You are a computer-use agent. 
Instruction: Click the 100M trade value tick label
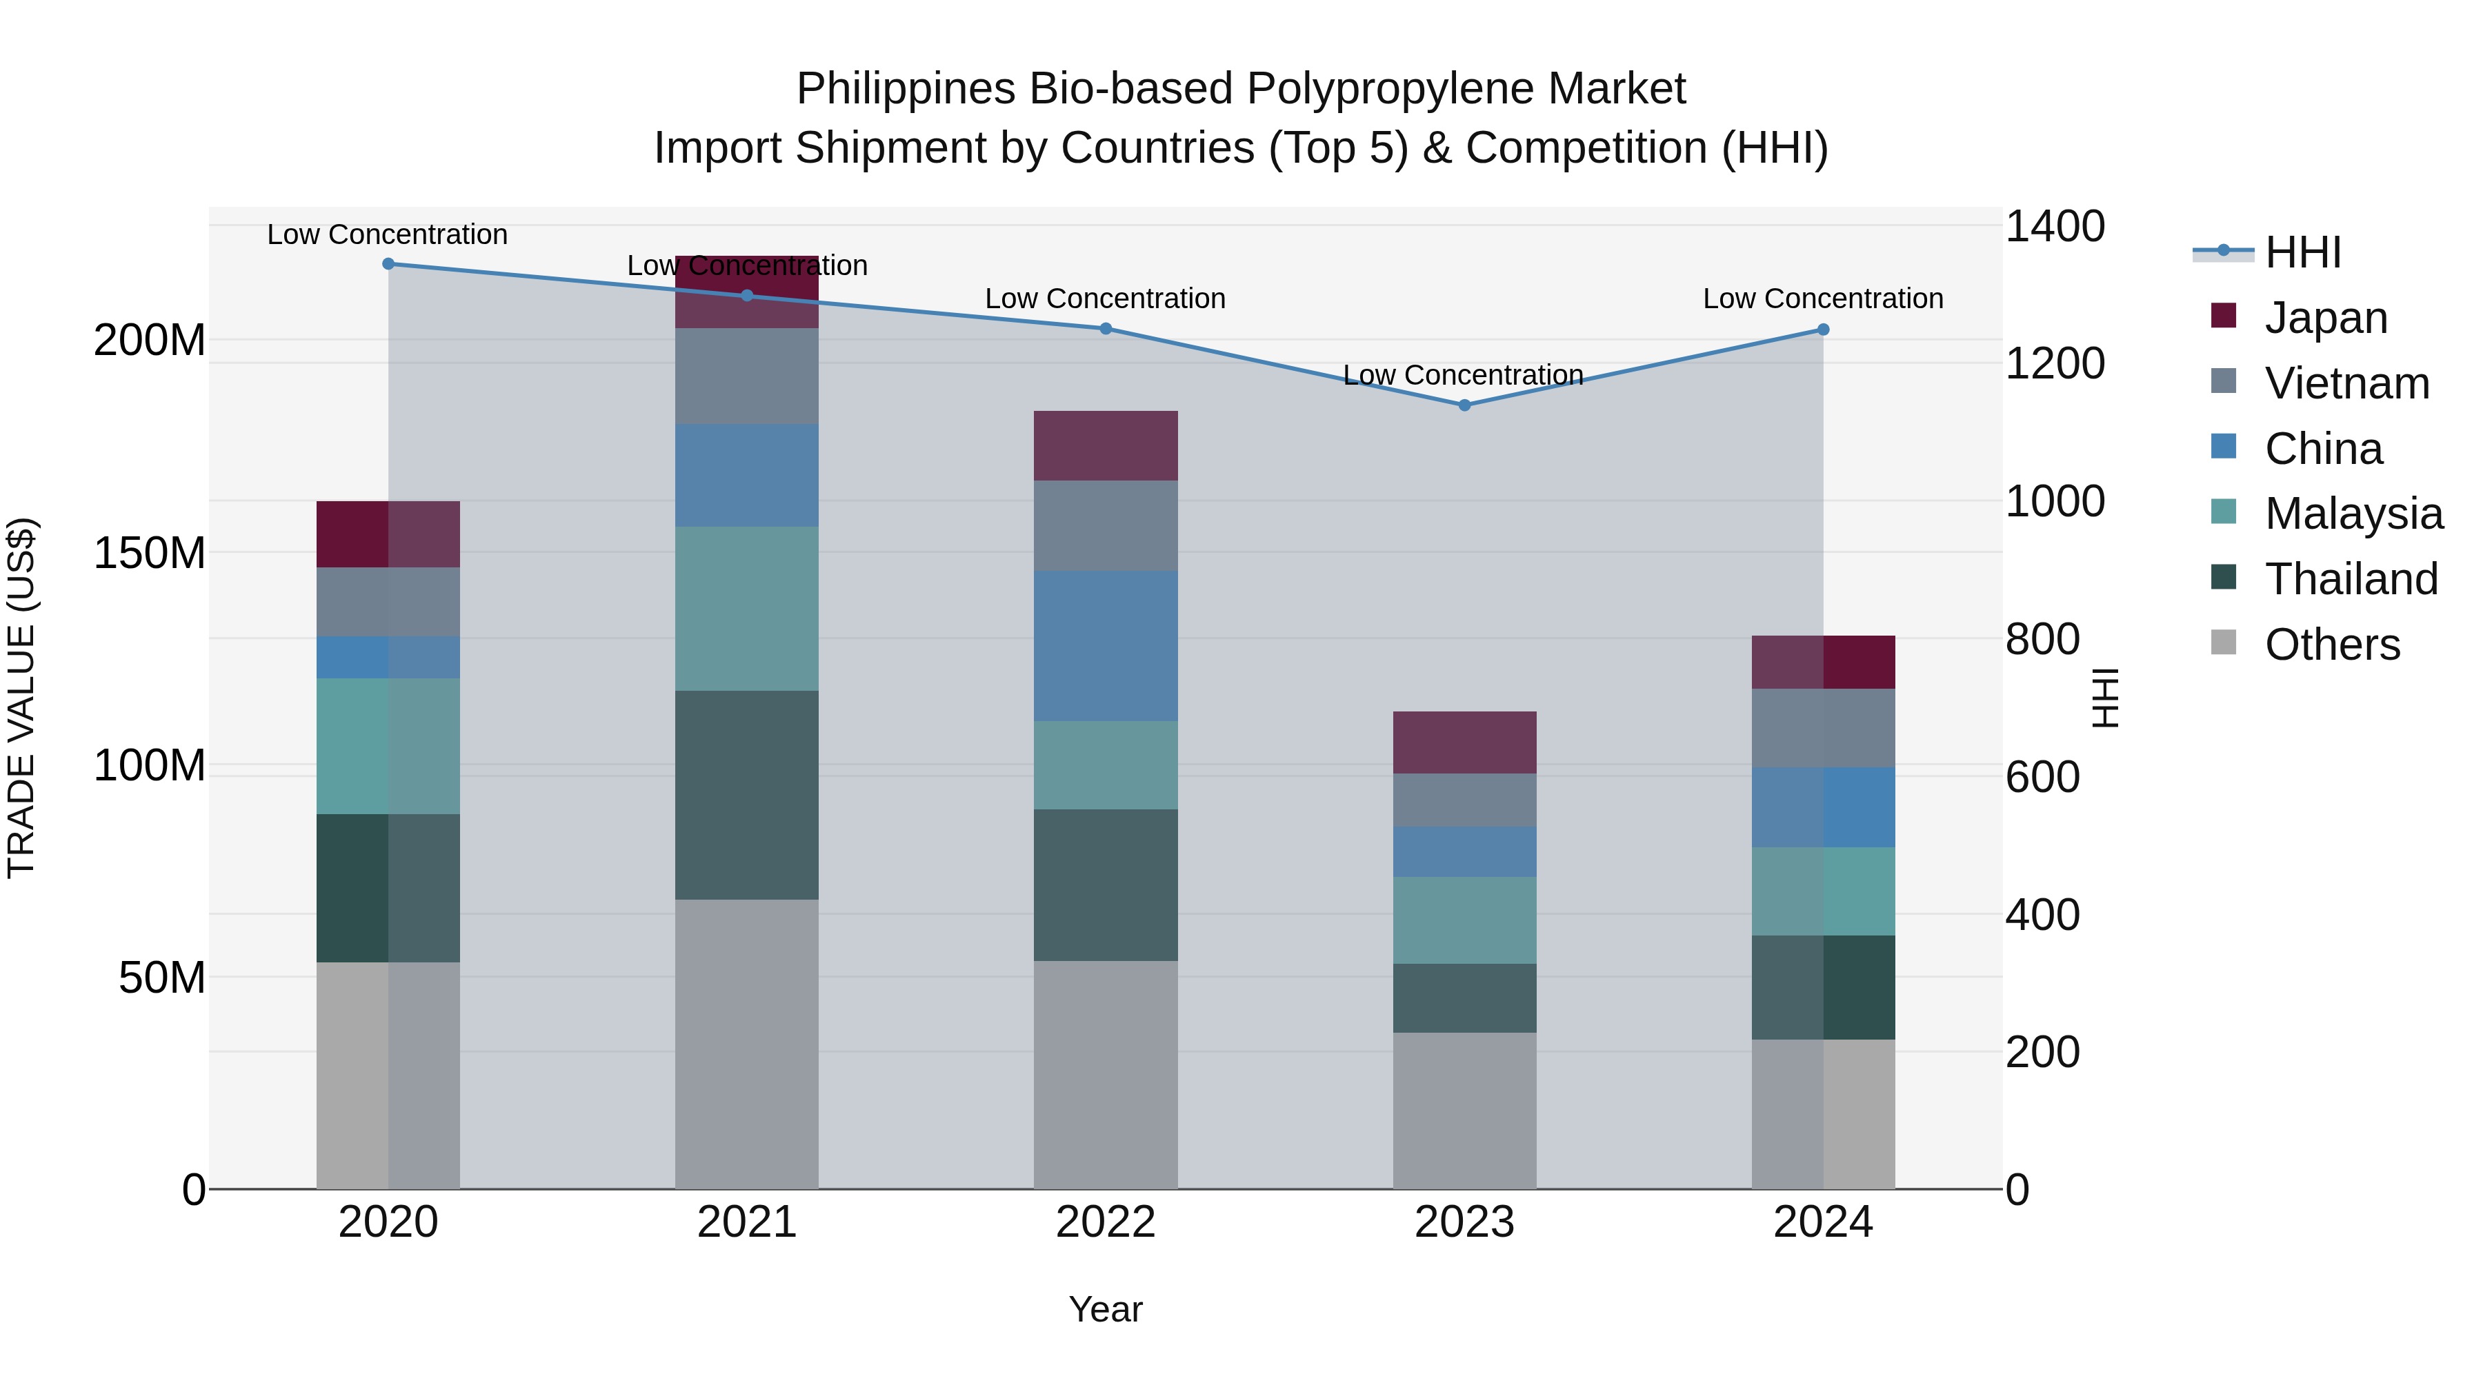click(x=150, y=767)
